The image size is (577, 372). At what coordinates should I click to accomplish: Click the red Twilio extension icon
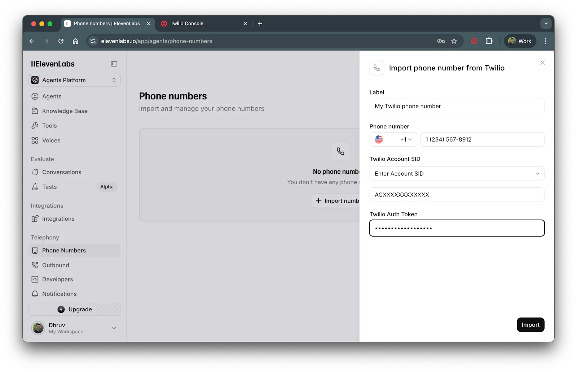(474, 41)
